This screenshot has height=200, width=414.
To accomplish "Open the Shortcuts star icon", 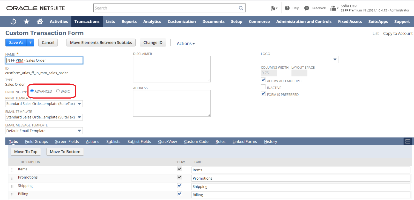I will point(26,22).
